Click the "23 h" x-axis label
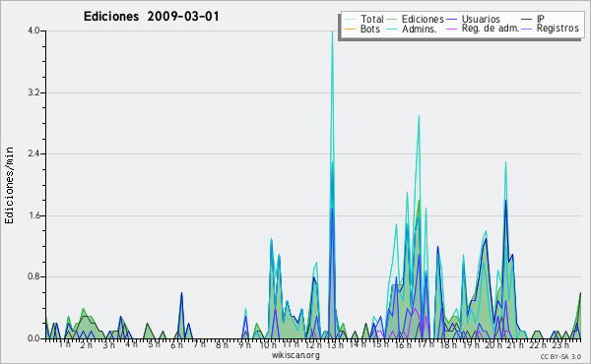Image resolution: width=591 pixels, height=364 pixels. tap(560, 344)
